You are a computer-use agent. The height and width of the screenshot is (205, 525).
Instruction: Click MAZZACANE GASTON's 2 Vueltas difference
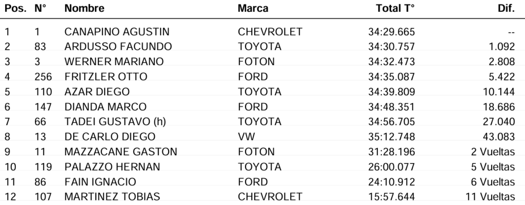(x=493, y=152)
